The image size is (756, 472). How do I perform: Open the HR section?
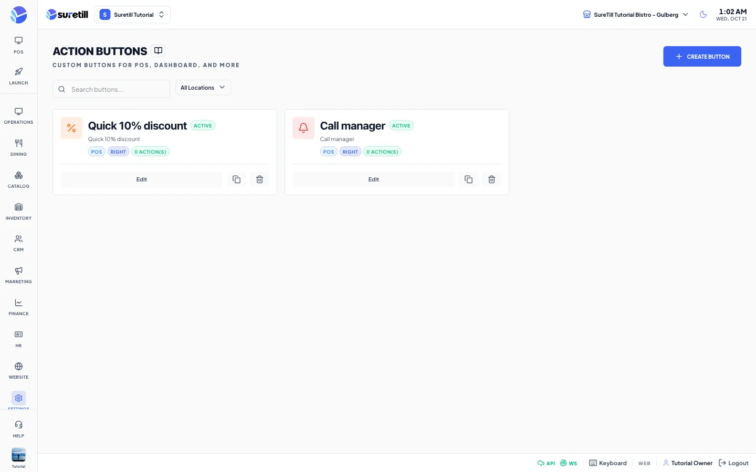(x=18, y=339)
